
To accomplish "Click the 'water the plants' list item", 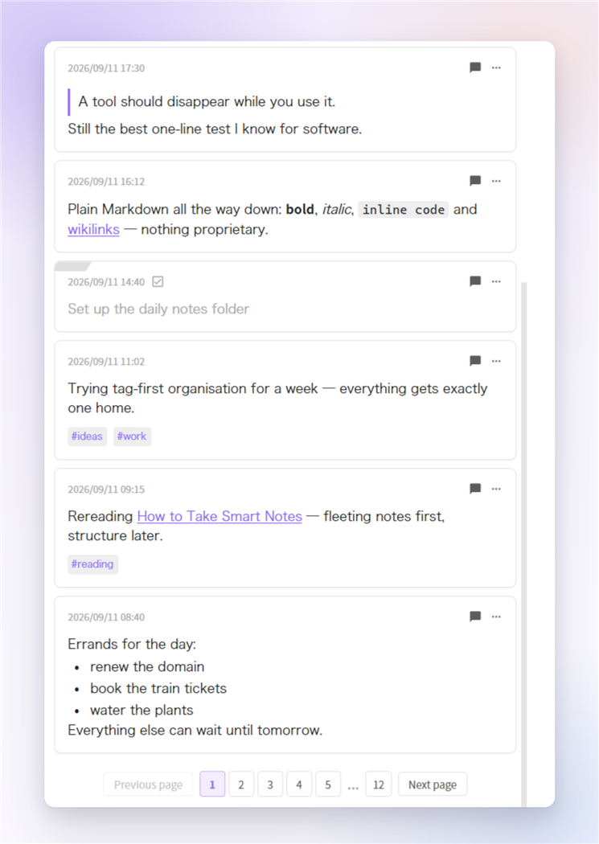I will point(142,711).
